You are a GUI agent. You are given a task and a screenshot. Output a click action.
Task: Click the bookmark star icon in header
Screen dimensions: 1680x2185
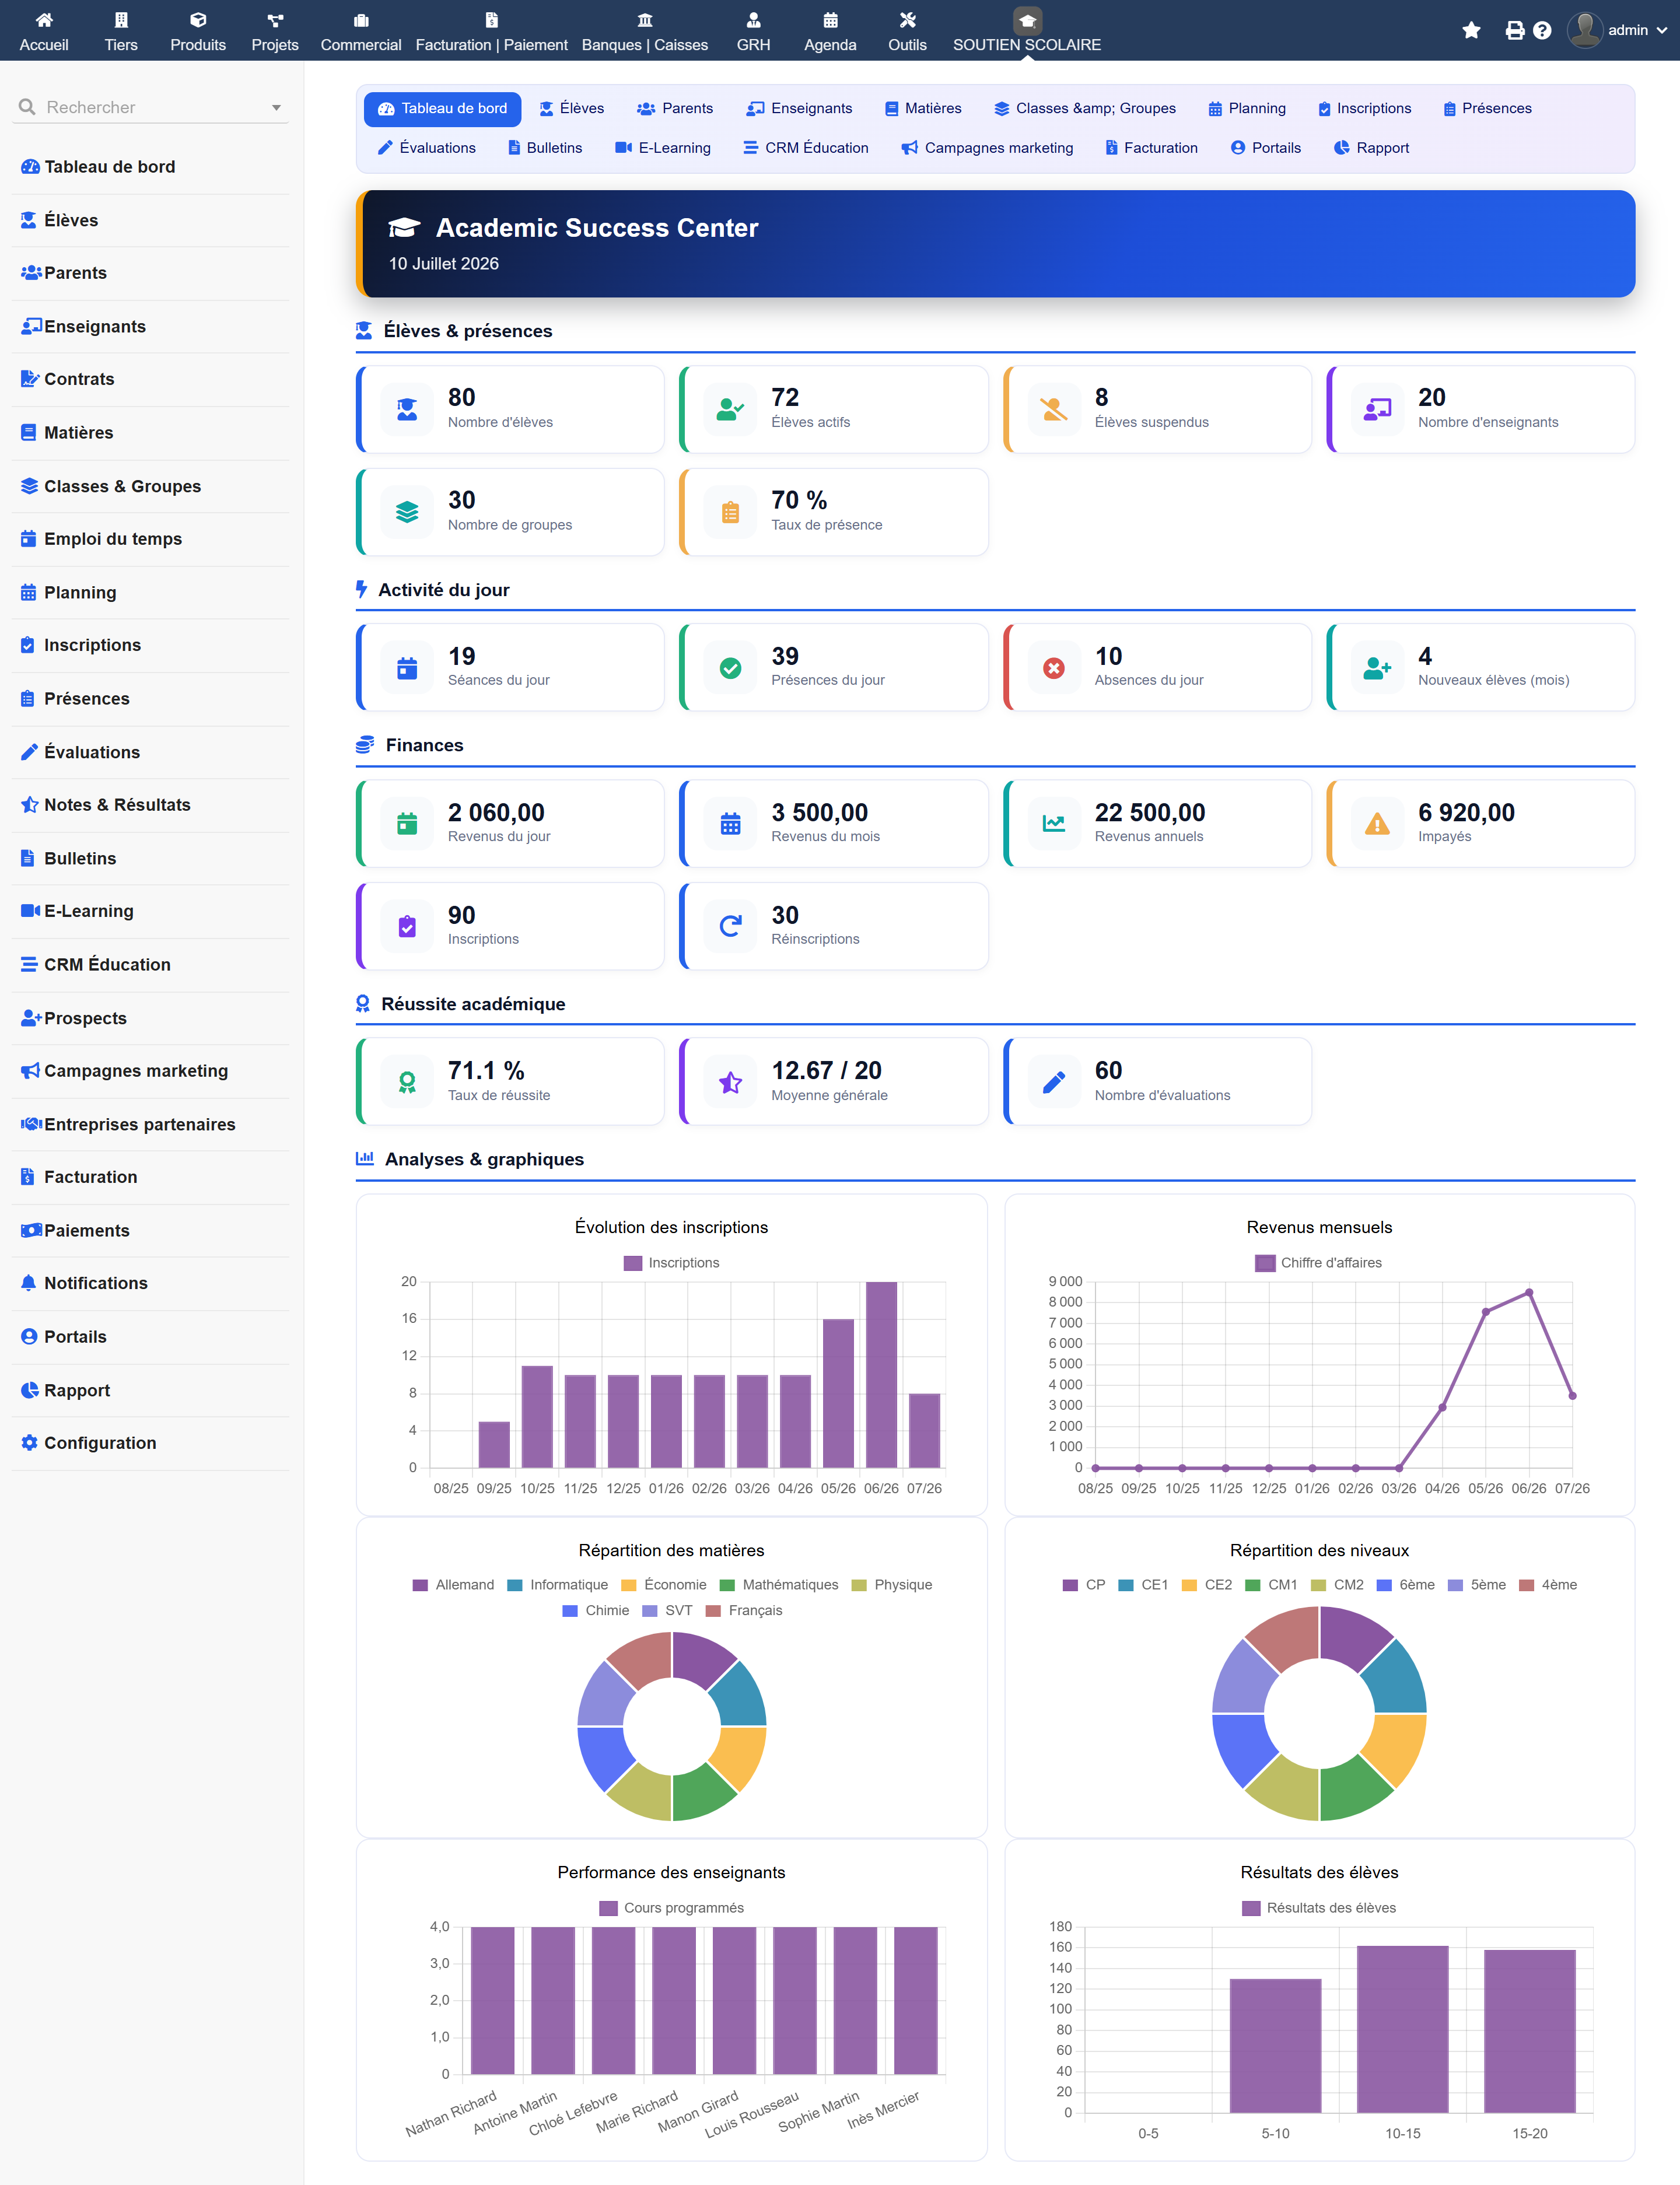tap(1471, 30)
